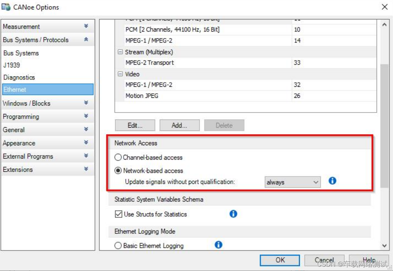Screen dimensions: 393x271
Task: Open the Update signals 'always' dropdown
Action: tap(292, 182)
